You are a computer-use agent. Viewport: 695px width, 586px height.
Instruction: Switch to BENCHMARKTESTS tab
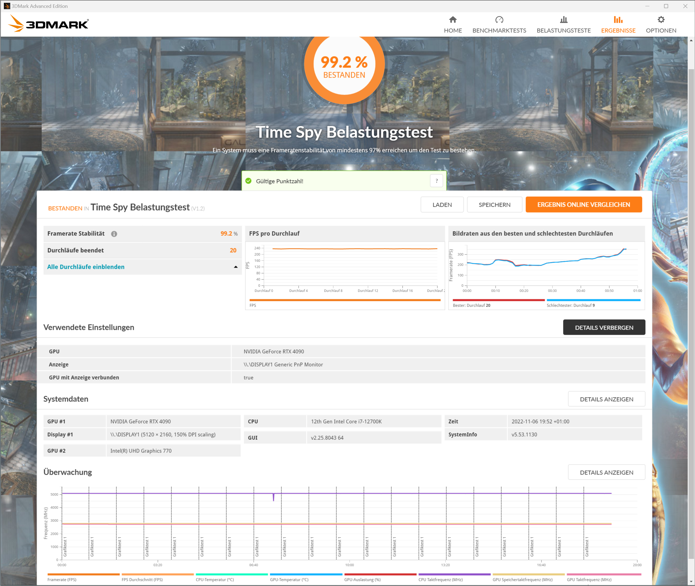click(x=499, y=25)
